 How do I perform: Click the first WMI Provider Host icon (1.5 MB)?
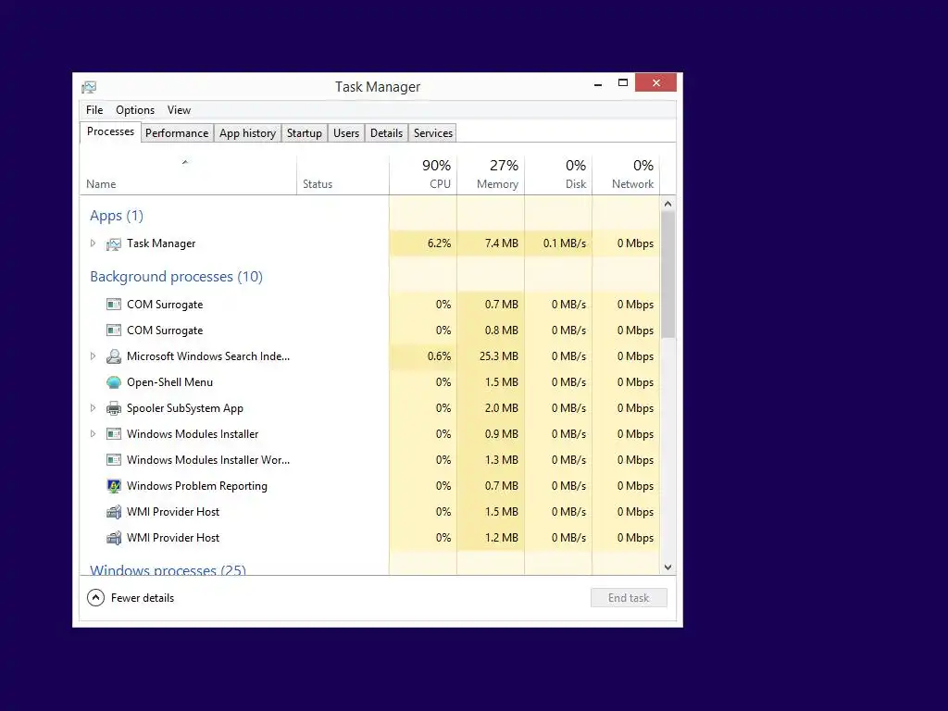pyautogui.click(x=114, y=512)
